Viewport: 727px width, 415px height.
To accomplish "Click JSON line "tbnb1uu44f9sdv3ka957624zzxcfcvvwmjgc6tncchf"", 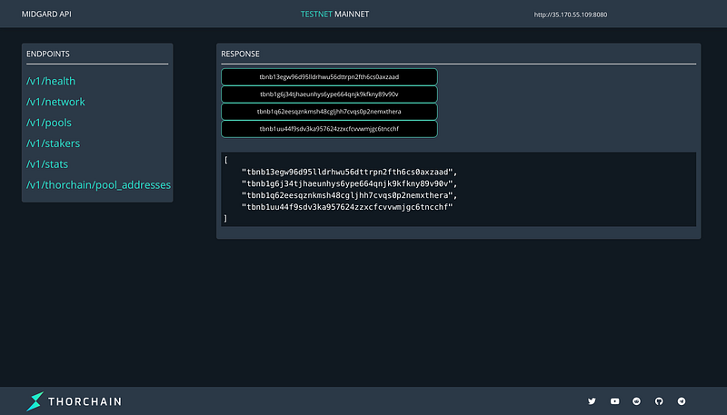I will pos(347,207).
